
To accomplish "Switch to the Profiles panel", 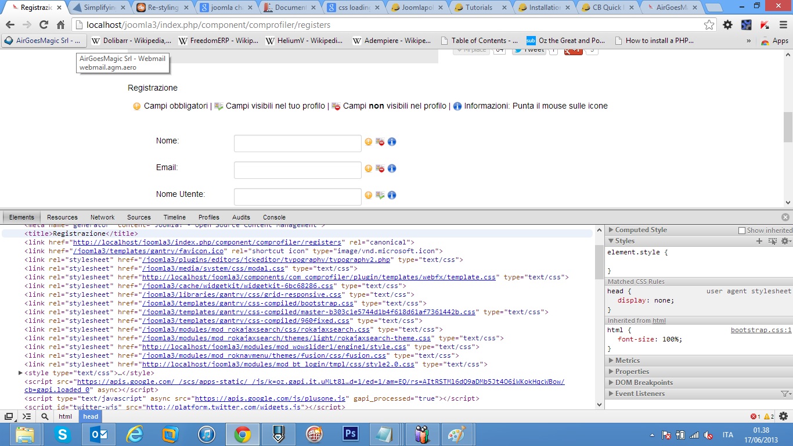I will click(209, 217).
